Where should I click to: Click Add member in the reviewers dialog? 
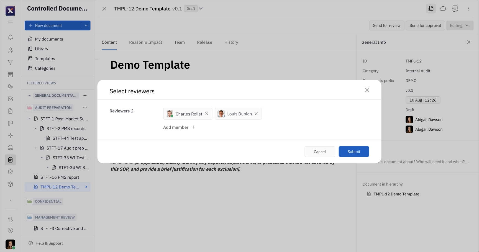click(x=179, y=127)
